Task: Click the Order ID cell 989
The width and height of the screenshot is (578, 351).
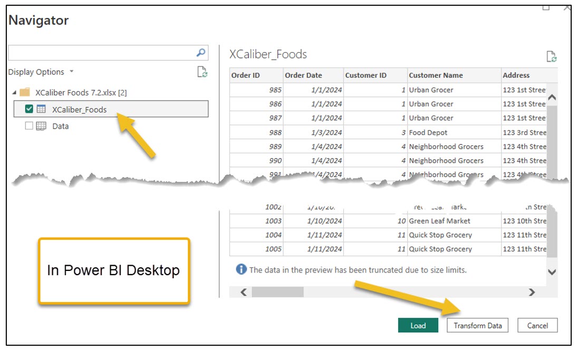Action: [256, 147]
